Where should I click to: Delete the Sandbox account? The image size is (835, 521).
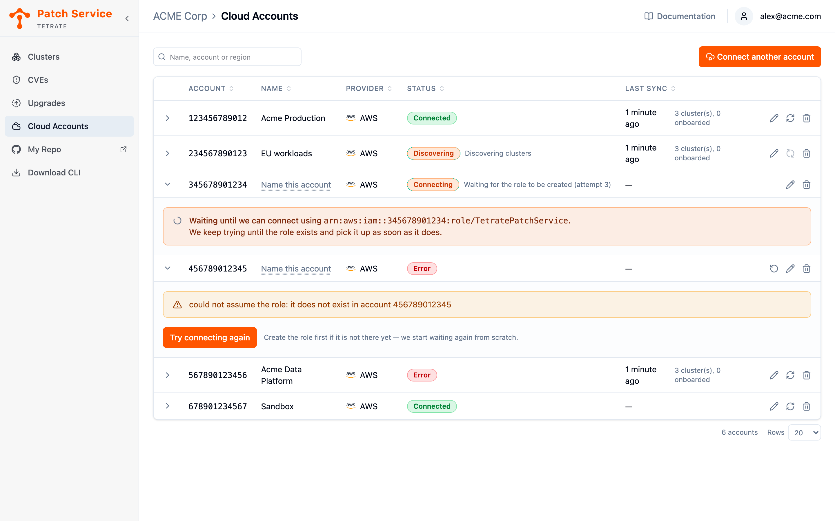click(806, 406)
